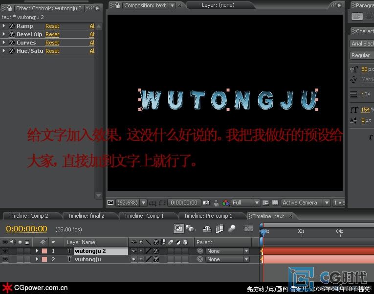
Task: Reset the Curves effect
Action: tap(52, 43)
